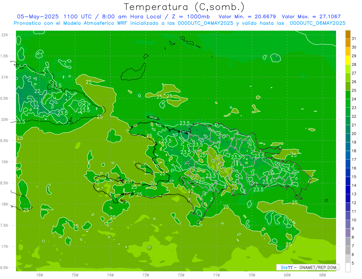Click the color bar scale label 8

click(353, 237)
